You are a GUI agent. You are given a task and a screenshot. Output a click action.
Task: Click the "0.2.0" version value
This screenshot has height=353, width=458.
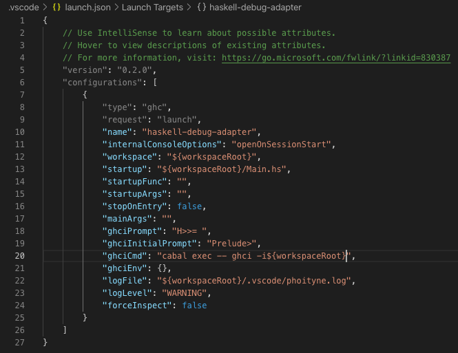[134, 70]
